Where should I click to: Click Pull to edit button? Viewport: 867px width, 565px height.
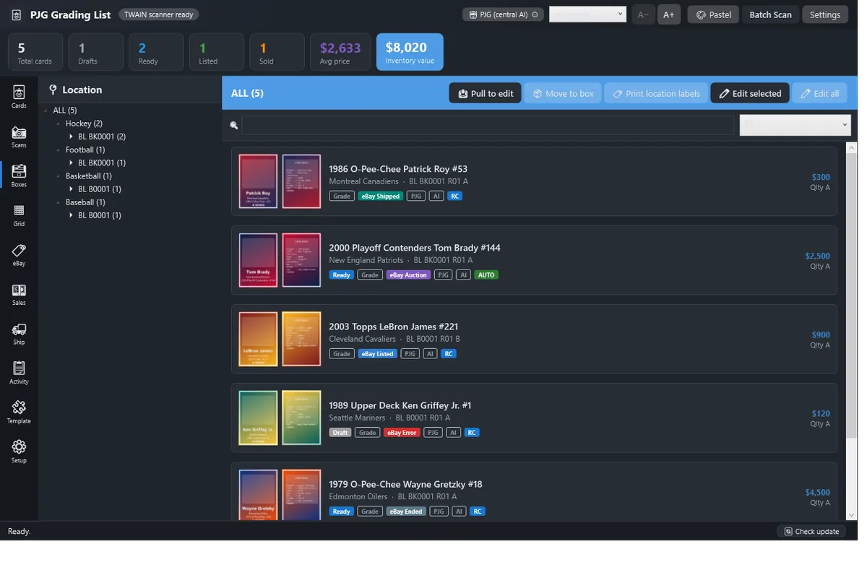[486, 93]
